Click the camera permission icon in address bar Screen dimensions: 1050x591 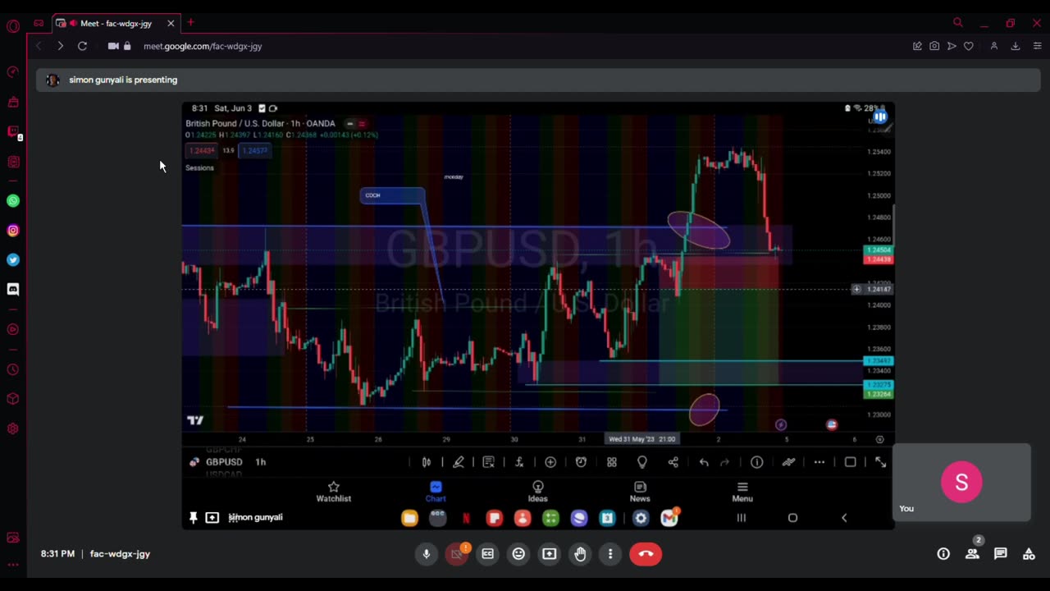point(113,46)
